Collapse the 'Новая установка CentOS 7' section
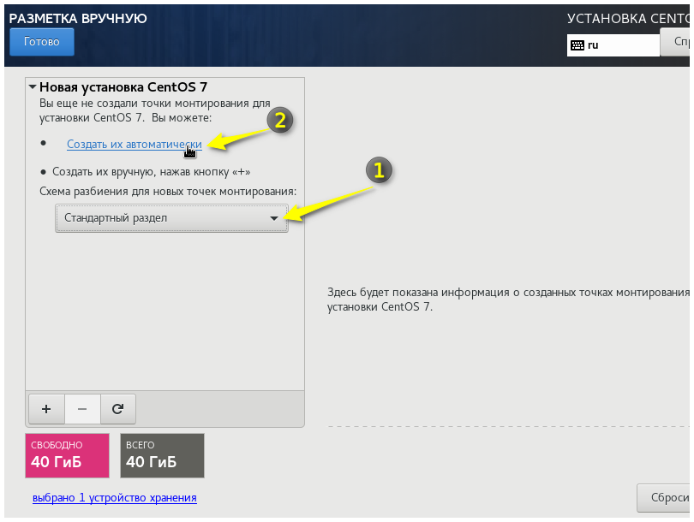Viewport: 694px width, 522px height. pos(33,87)
